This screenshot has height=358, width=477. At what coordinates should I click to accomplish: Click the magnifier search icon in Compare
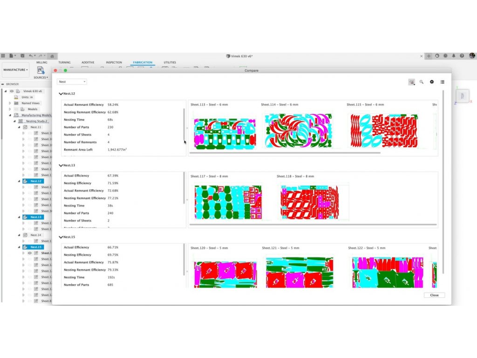[421, 82]
